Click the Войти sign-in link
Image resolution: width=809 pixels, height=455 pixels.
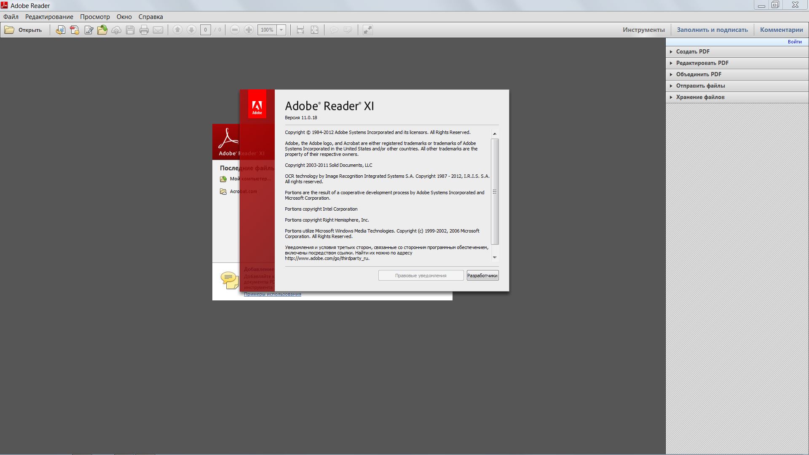pyautogui.click(x=795, y=42)
